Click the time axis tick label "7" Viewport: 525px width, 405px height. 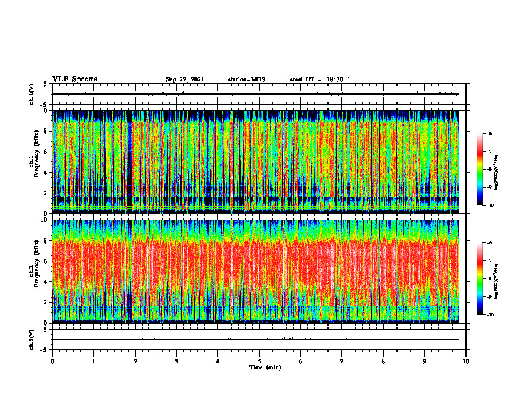(x=342, y=361)
